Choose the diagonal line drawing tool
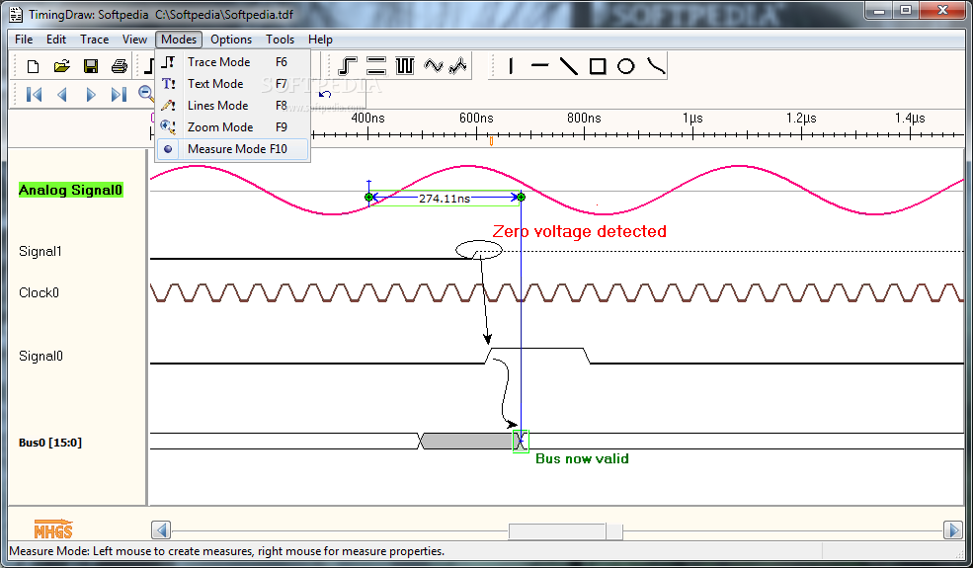 pos(568,66)
